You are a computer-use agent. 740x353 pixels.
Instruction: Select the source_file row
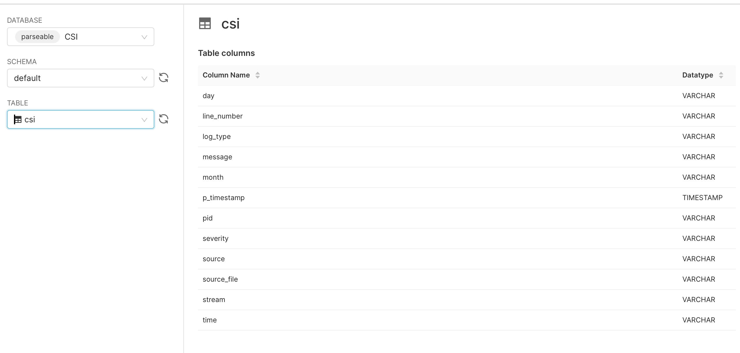[220, 279]
